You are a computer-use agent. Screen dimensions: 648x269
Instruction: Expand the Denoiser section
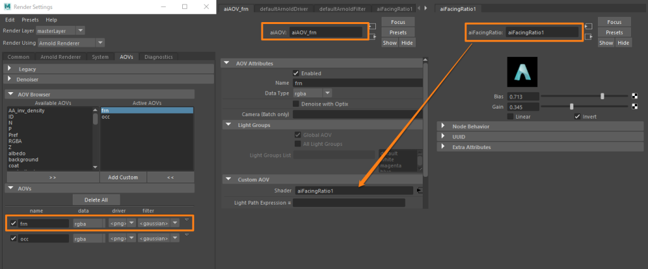tap(109, 79)
